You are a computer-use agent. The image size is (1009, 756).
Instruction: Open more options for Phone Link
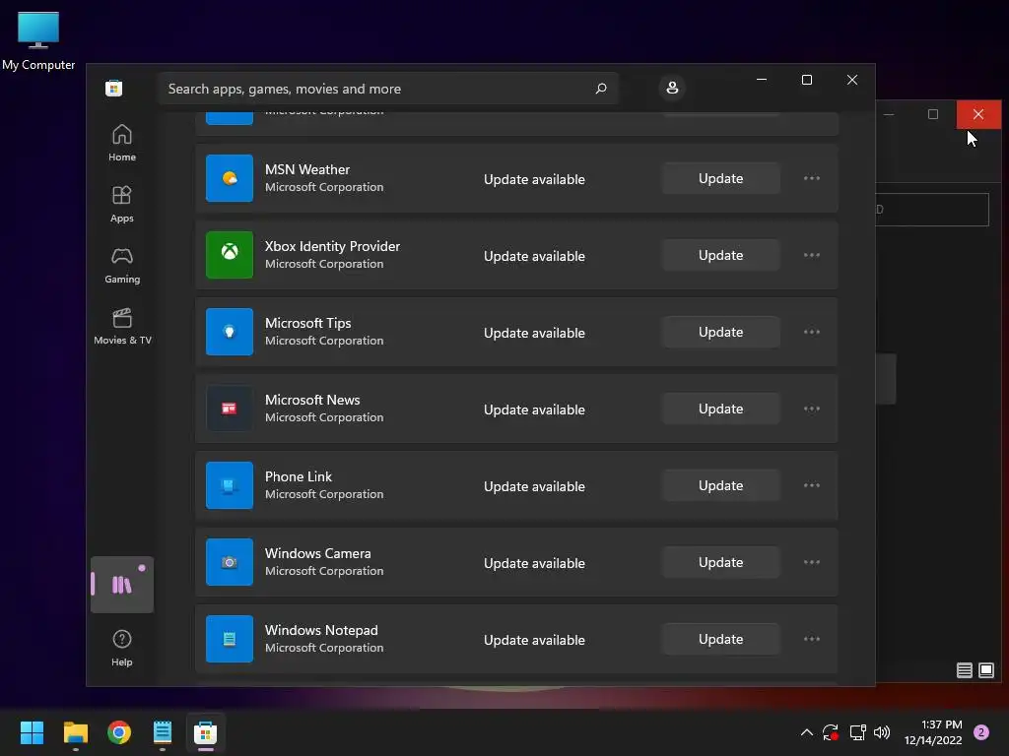(812, 485)
